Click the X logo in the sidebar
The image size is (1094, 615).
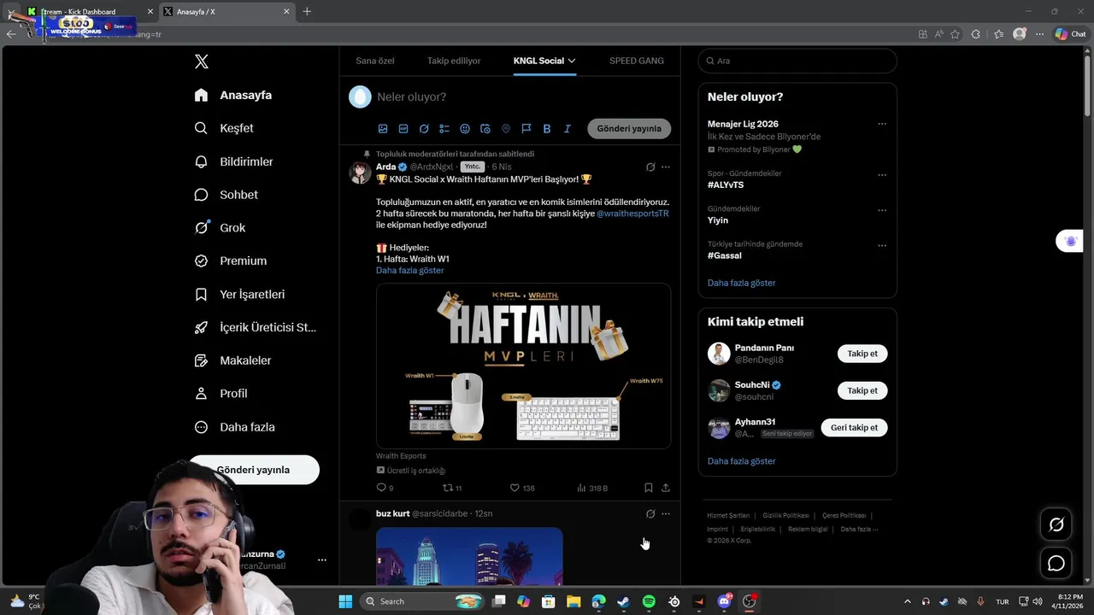201,61
